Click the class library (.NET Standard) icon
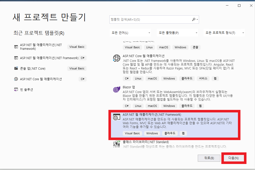255x170 pixels. [116, 144]
